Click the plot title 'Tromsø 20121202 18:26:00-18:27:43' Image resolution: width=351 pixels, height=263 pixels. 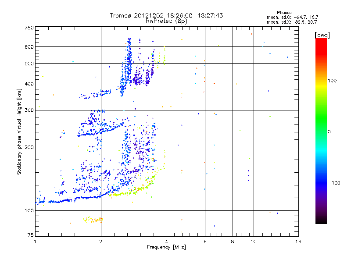coord(166,15)
